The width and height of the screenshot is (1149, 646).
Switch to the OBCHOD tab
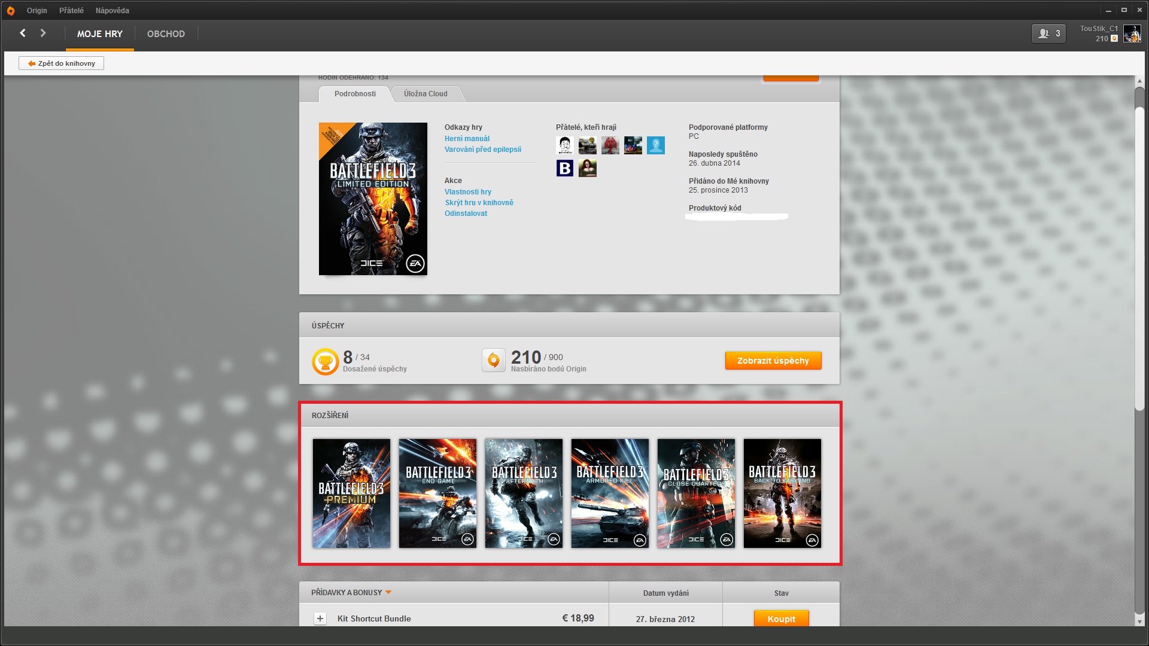[x=166, y=34]
